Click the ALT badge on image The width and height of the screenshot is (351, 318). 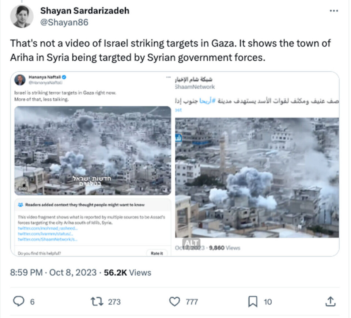point(191,243)
